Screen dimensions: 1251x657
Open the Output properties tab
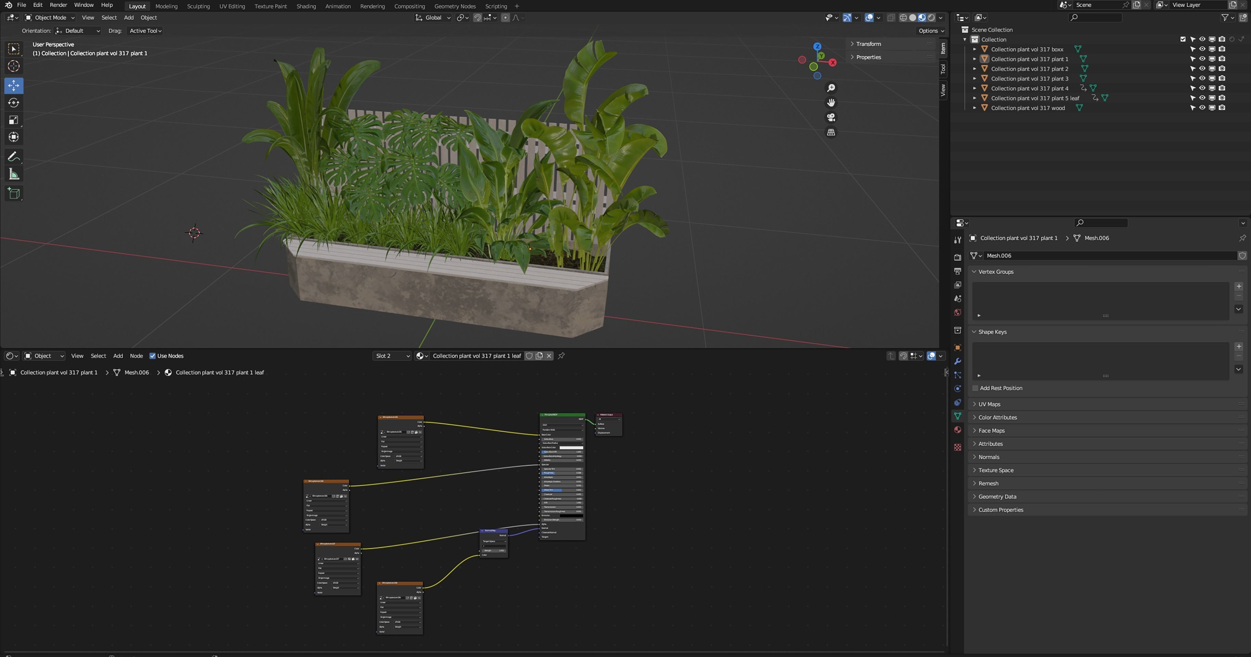click(x=957, y=271)
